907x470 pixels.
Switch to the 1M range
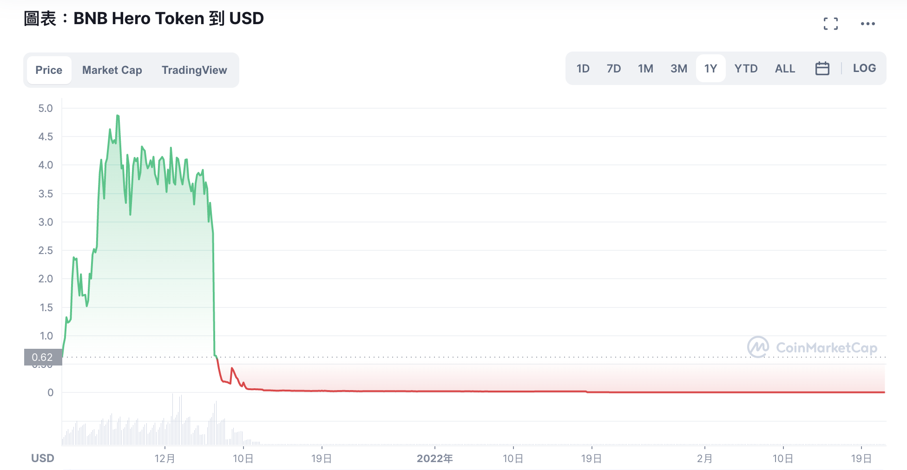pos(645,69)
